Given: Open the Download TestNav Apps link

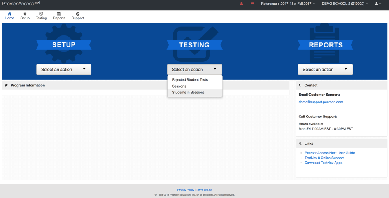Looking at the screenshot, I should (323, 163).
